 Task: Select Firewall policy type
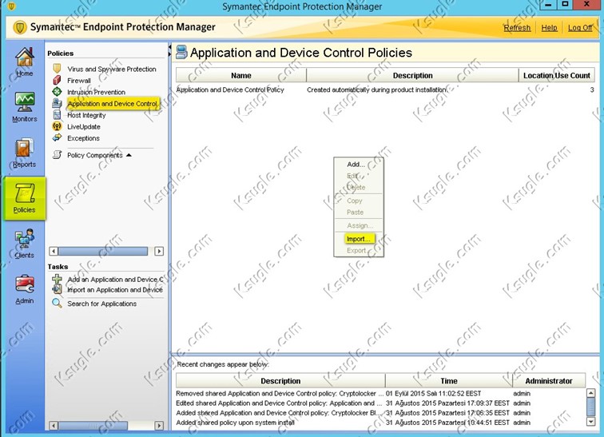point(79,81)
